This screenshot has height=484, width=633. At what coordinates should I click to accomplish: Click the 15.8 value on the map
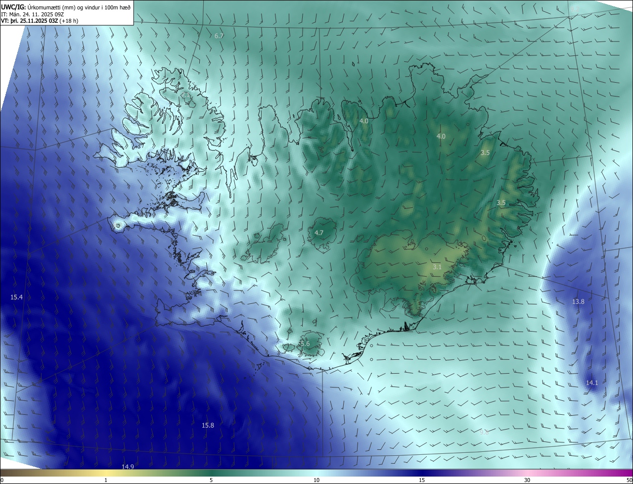(208, 426)
